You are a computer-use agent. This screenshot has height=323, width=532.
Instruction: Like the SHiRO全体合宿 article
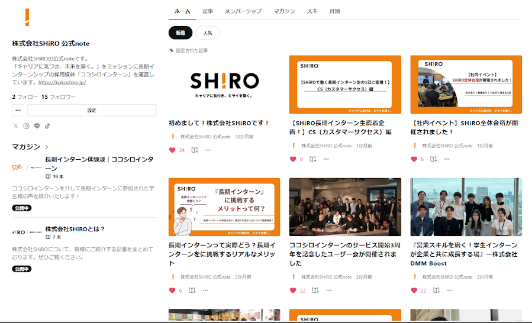tap(414, 159)
